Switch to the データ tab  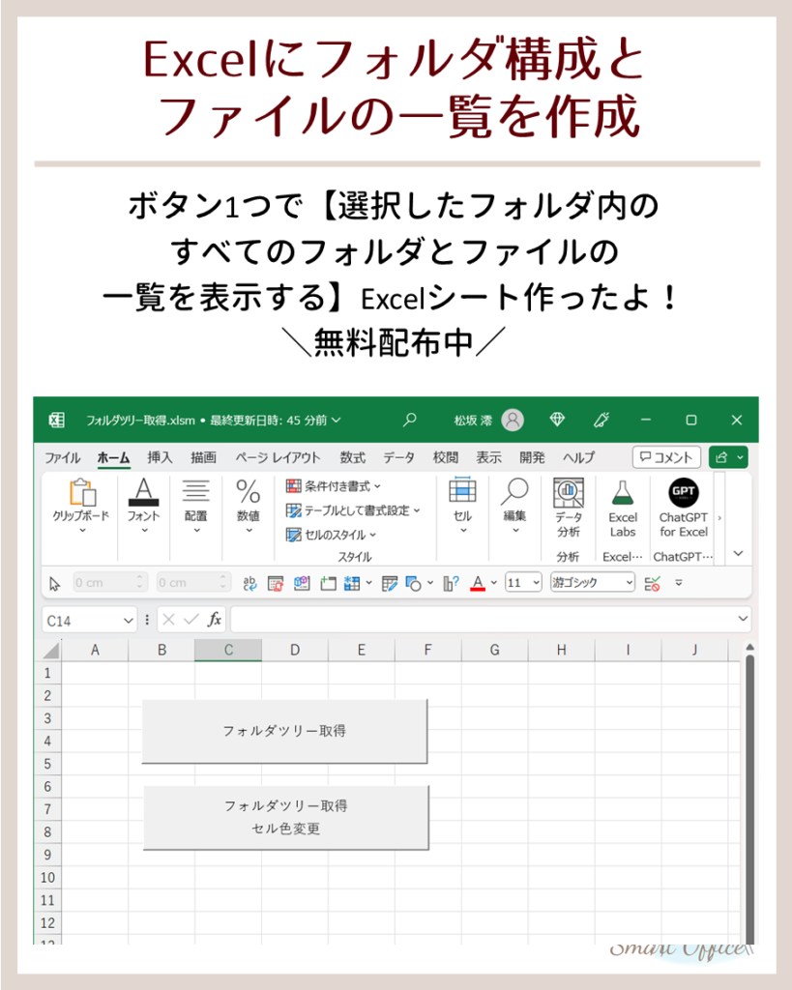398,457
